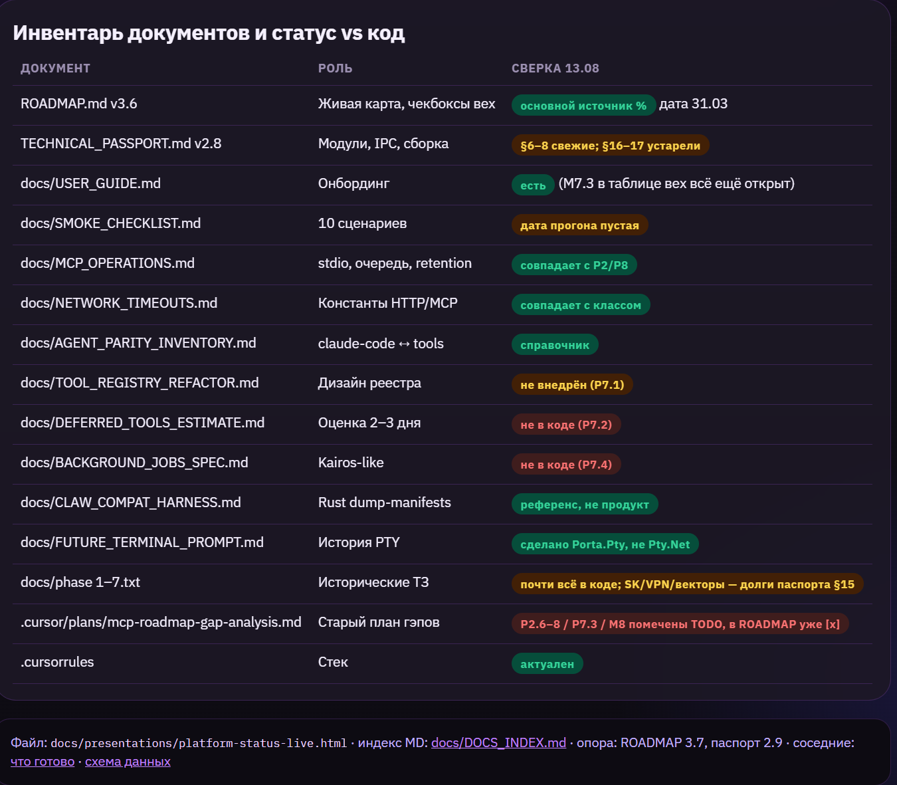Follow the 'что готово' link

point(43,761)
